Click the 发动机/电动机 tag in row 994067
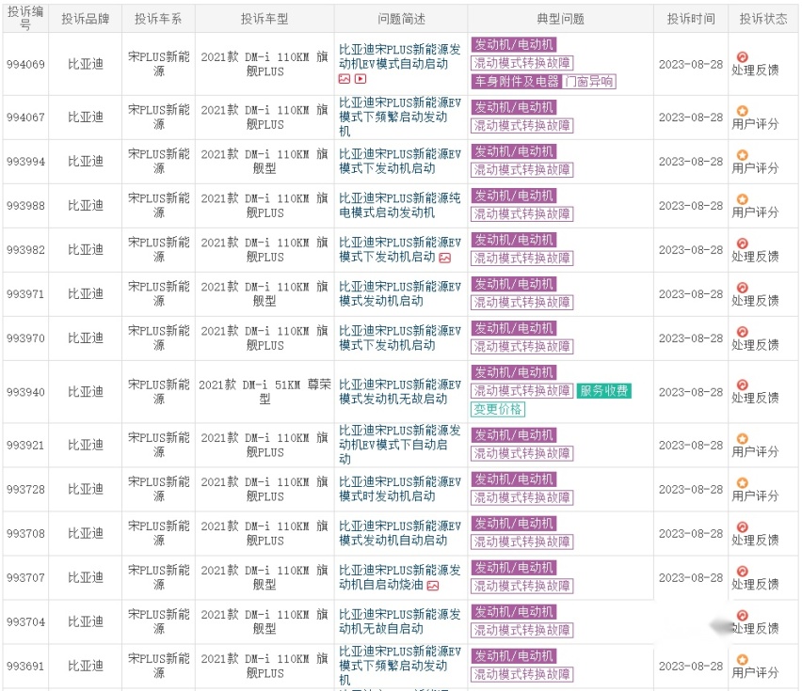The height and width of the screenshot is (691, 802). click(x=514, y=107)
